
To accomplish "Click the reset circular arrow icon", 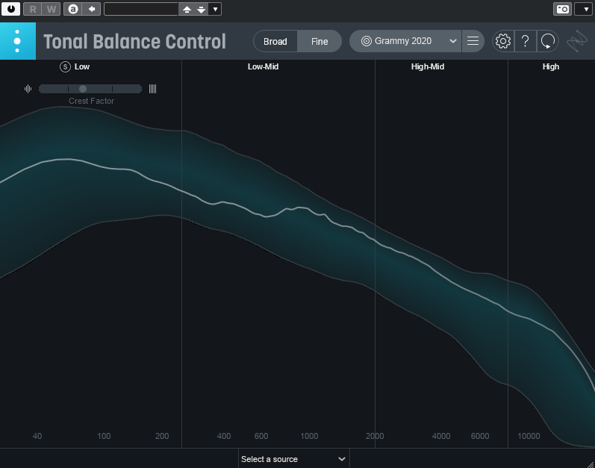I will point(547,41).
